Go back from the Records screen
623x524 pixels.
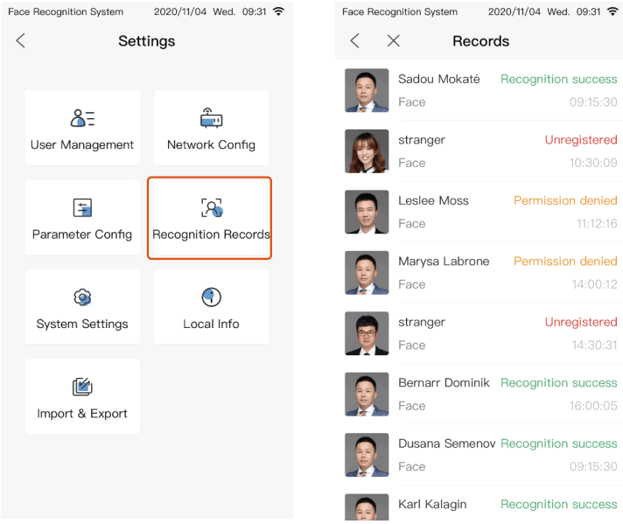(354, 41)
